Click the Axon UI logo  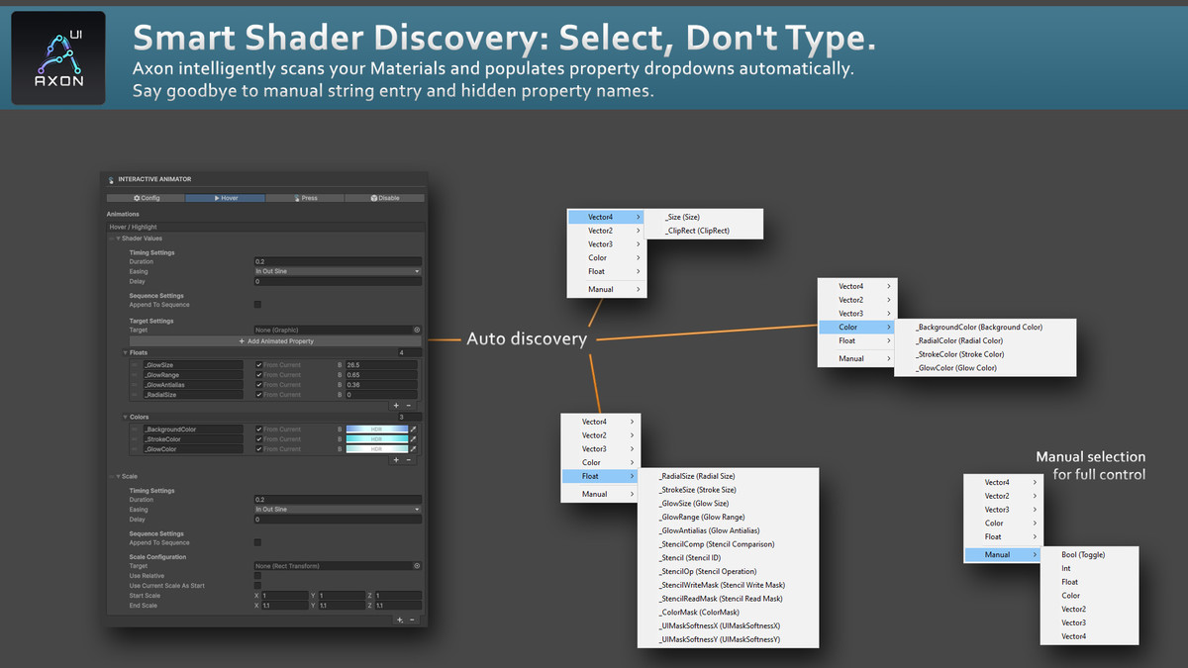pyautogui.click(x=58, y=57)
